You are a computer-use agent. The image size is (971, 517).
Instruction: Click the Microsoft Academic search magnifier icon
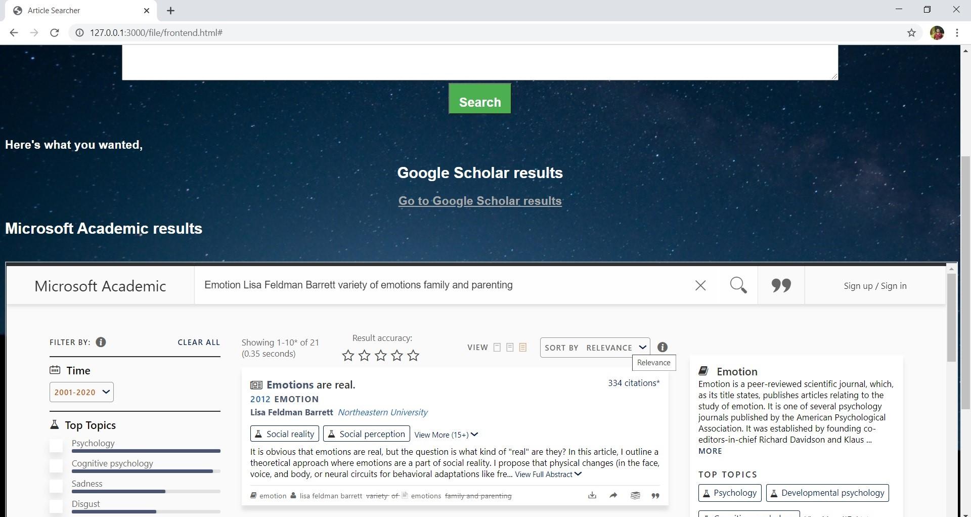[738, 285]
